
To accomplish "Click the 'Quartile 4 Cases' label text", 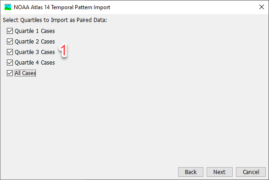I will (x=35, y=63).
